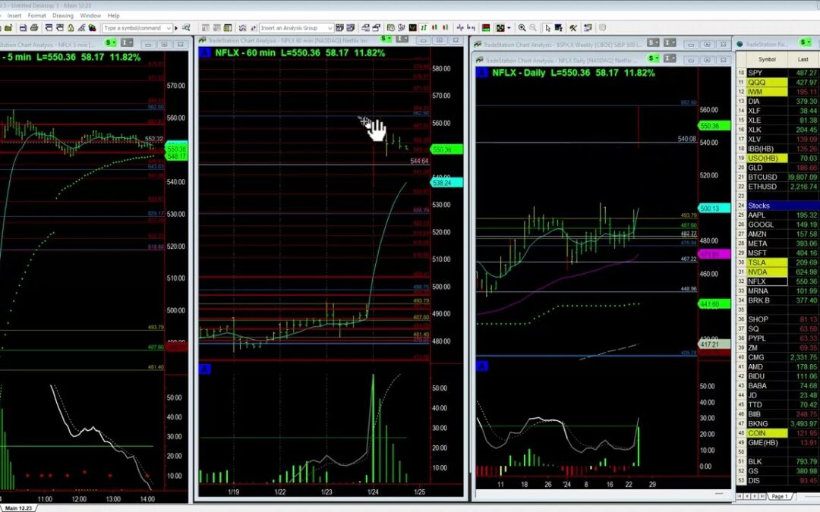Open the Insert menu
820x512 pixels.
[x=14, y=16]
